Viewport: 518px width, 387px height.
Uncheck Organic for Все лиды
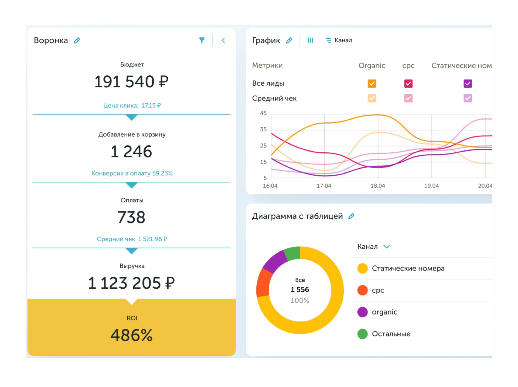pos(372,84)
